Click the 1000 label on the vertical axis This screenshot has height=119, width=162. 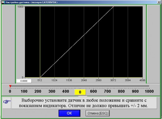[20, 7]
